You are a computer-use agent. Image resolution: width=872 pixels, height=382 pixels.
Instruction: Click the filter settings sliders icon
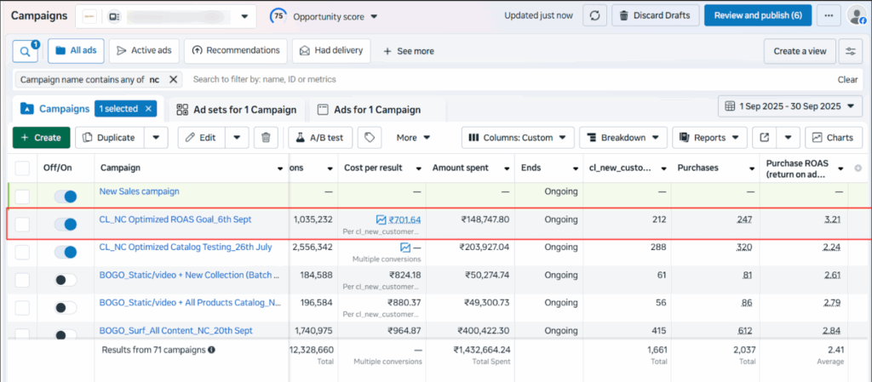(x=849, y=51)
